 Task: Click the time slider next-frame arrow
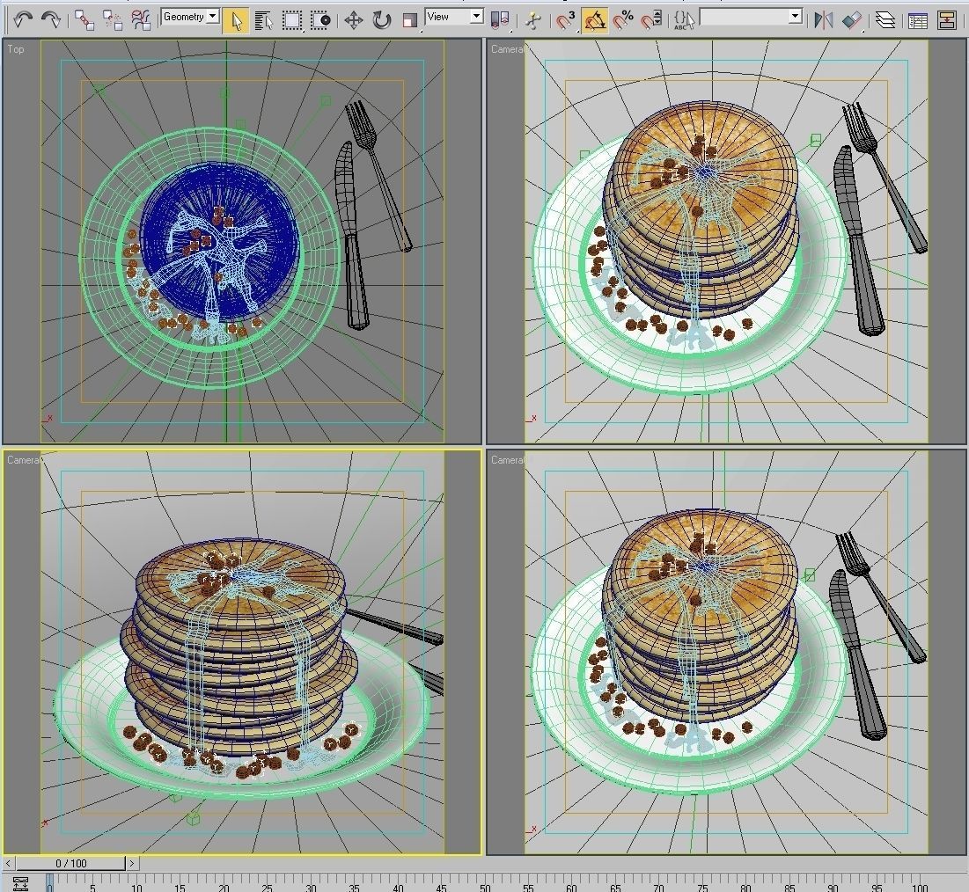click(x=132, y=863)
